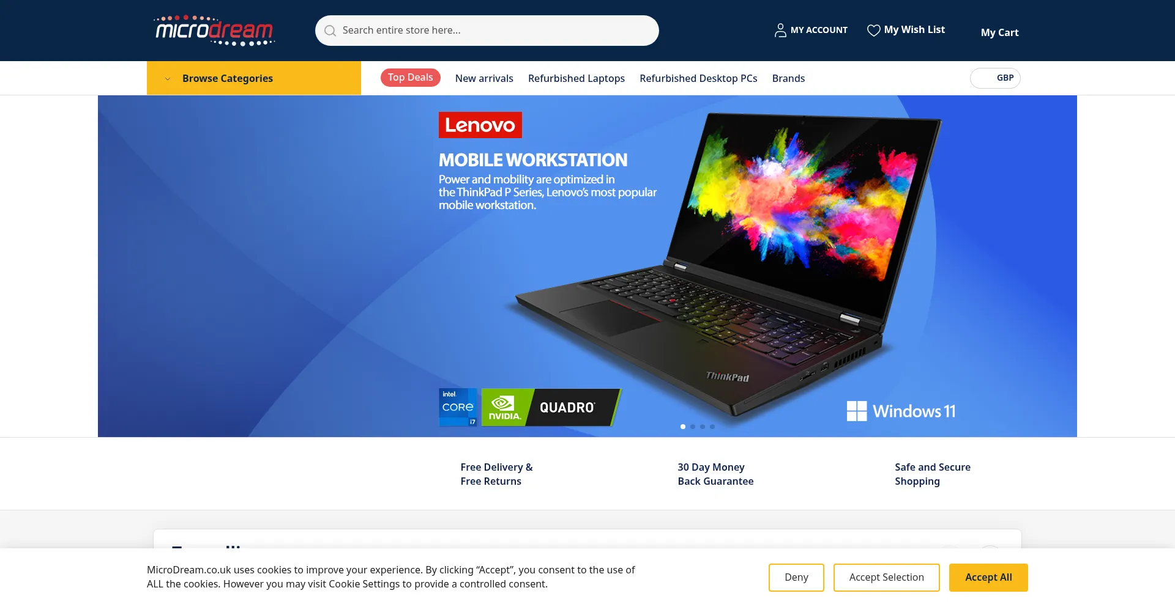Screen dimensions: 1175x607
Task: Click the wish list heart icon
Action: point(873,30)
